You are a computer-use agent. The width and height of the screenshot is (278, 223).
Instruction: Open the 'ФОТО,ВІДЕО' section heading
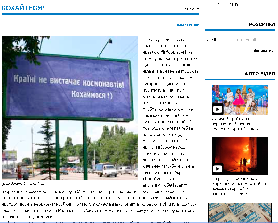260,74
